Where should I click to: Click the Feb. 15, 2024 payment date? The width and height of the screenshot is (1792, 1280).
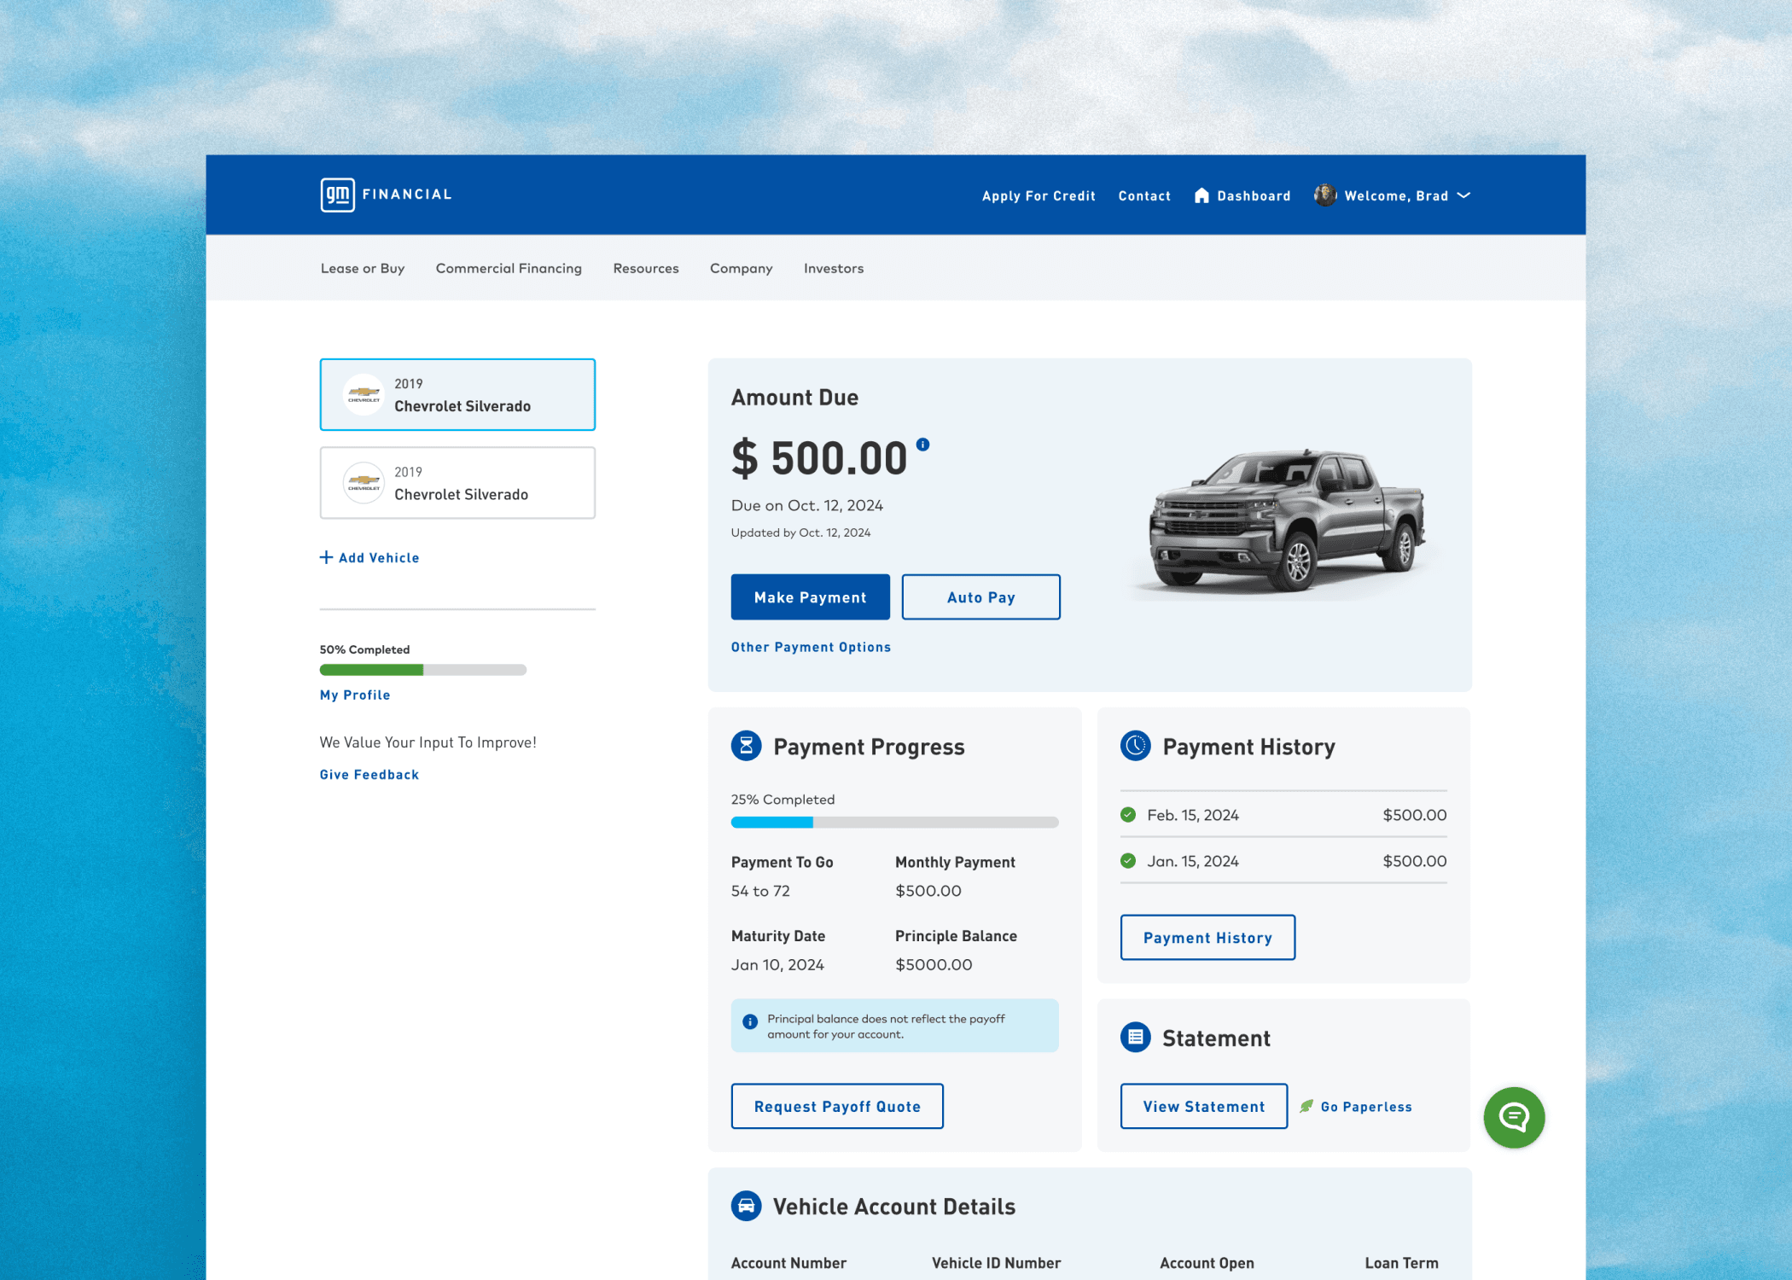(1192, 815)
